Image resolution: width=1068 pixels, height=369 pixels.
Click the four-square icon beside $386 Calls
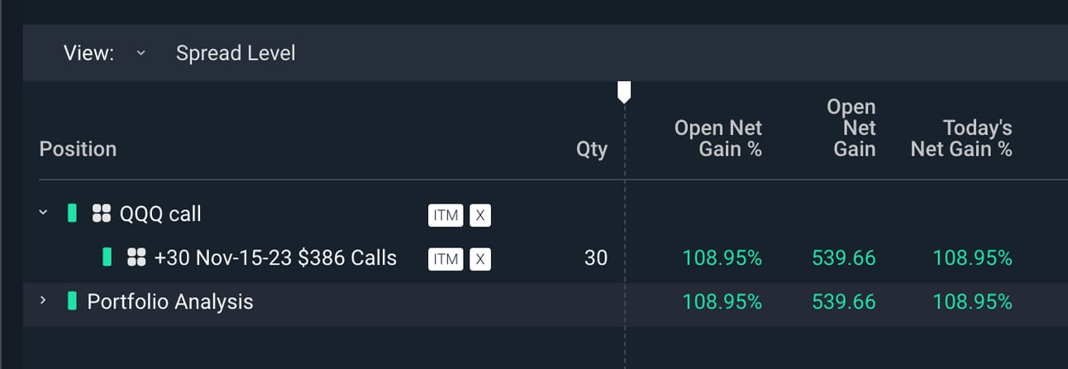pos(136,257)
